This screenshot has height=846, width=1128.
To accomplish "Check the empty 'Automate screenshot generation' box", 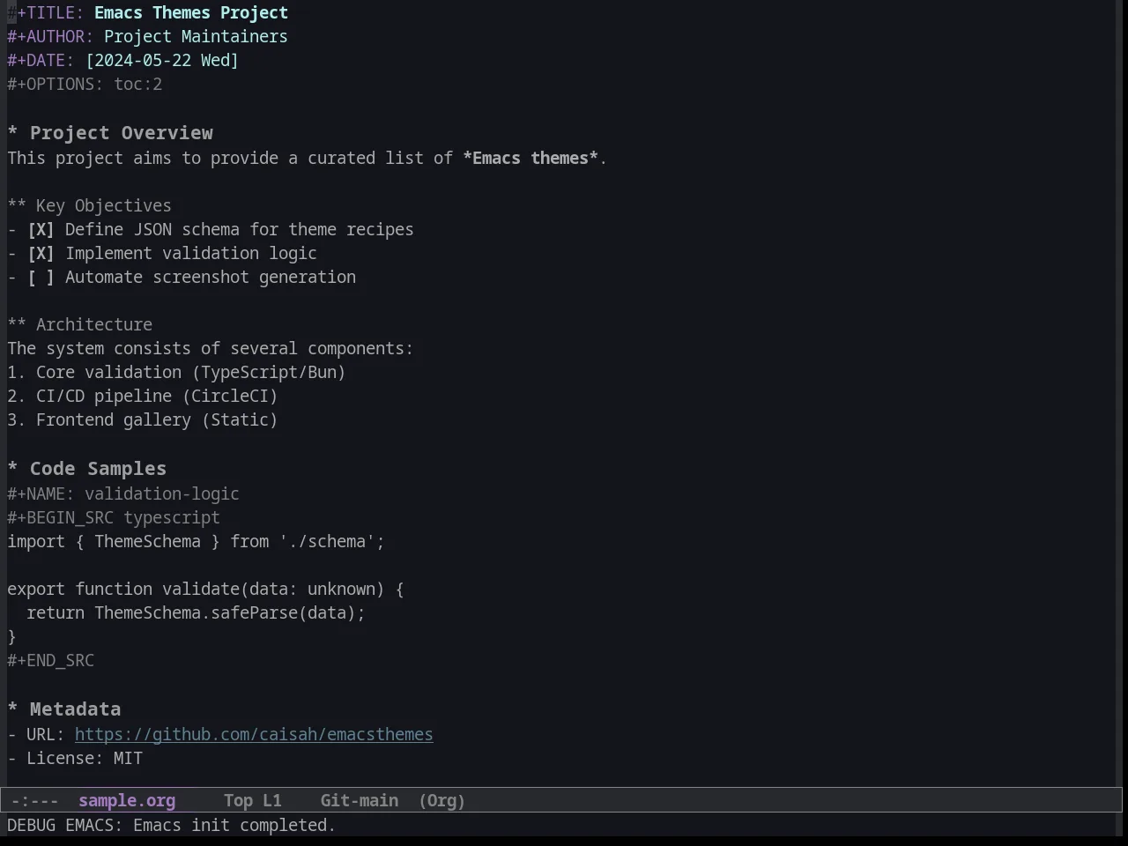I will [41, 278].
